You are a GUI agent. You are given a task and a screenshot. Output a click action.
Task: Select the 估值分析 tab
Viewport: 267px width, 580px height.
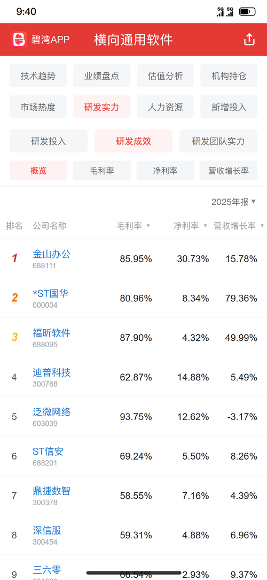(166, 76)
